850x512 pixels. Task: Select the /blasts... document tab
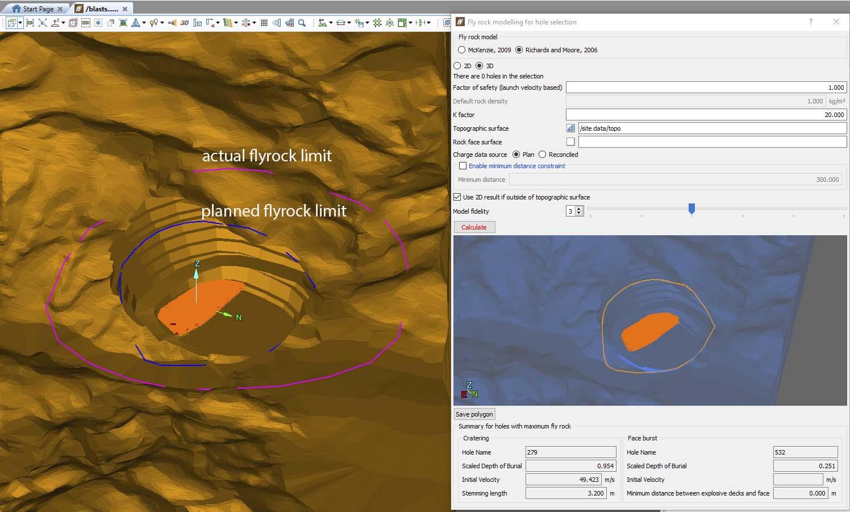(x=101, y=9)
